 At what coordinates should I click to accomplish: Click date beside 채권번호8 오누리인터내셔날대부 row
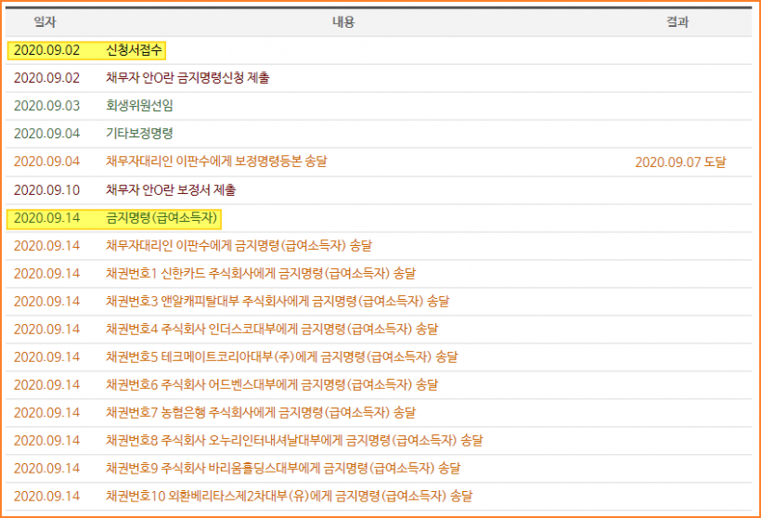[x=46, y=440]
